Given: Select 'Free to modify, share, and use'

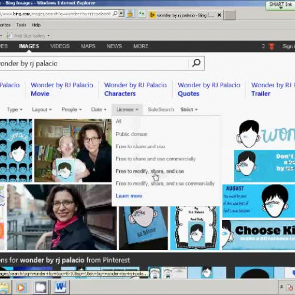Looking at the screenshot, I should point(150,171).
